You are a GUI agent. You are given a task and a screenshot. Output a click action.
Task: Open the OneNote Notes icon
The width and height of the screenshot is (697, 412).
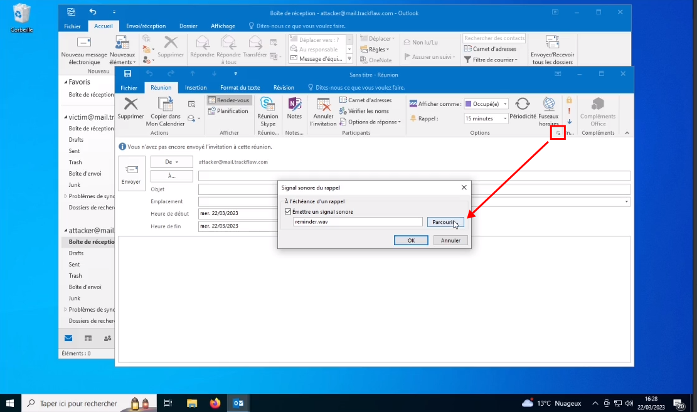pos(294,108)
